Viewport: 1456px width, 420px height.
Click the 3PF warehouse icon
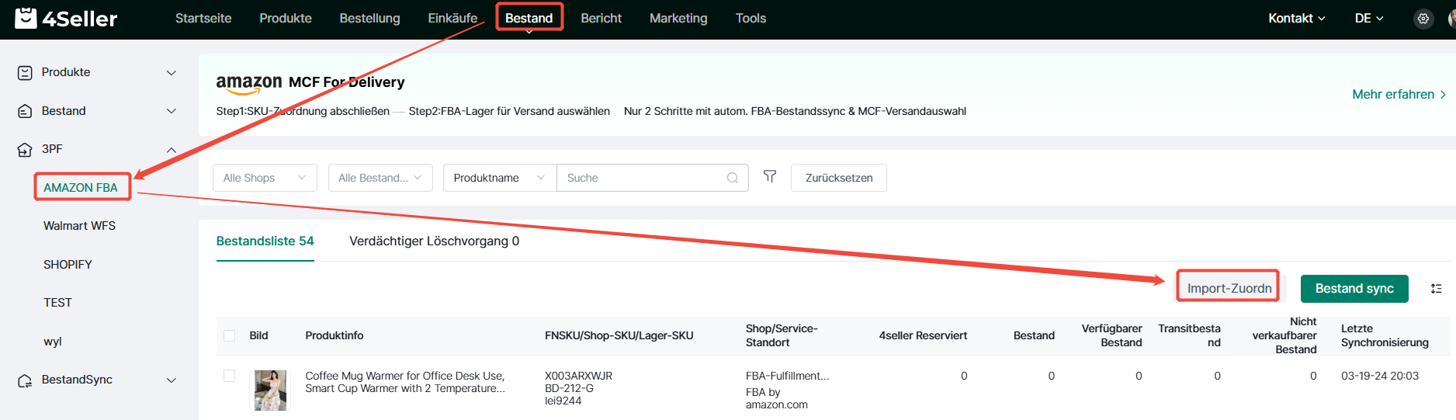click(x=25, y=149)
